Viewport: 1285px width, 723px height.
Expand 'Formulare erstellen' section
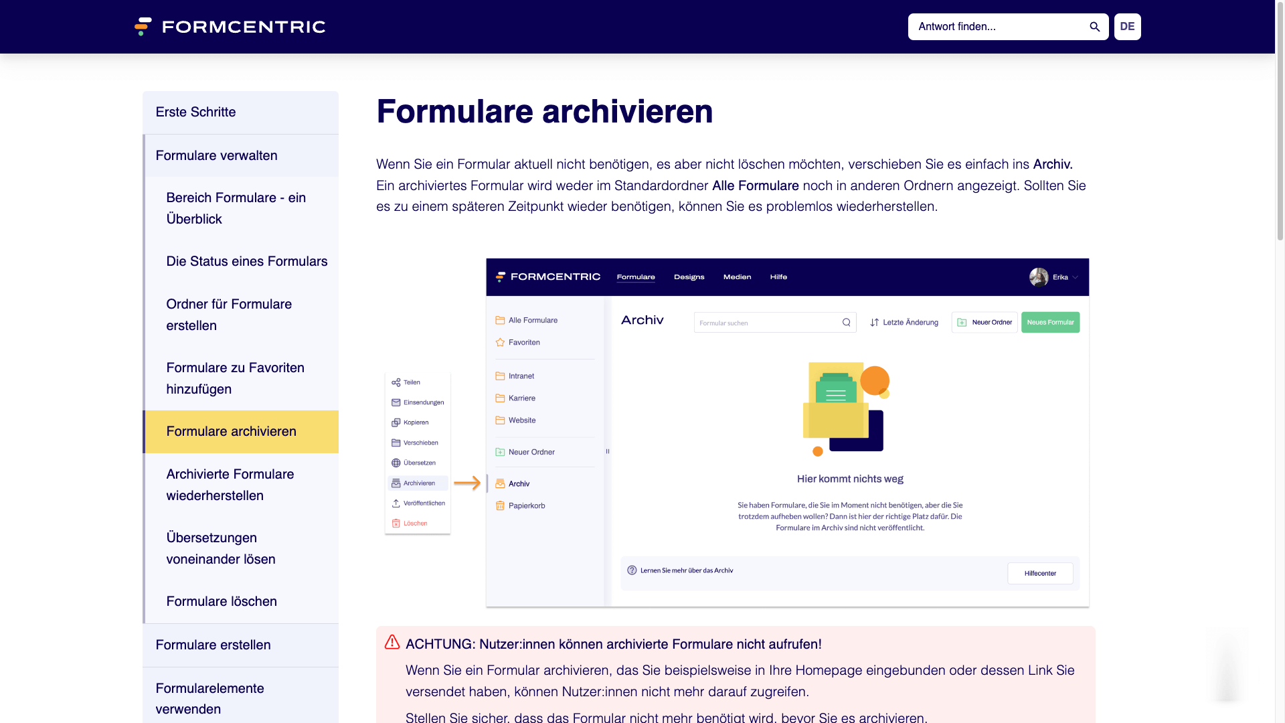tap(240, 645)
